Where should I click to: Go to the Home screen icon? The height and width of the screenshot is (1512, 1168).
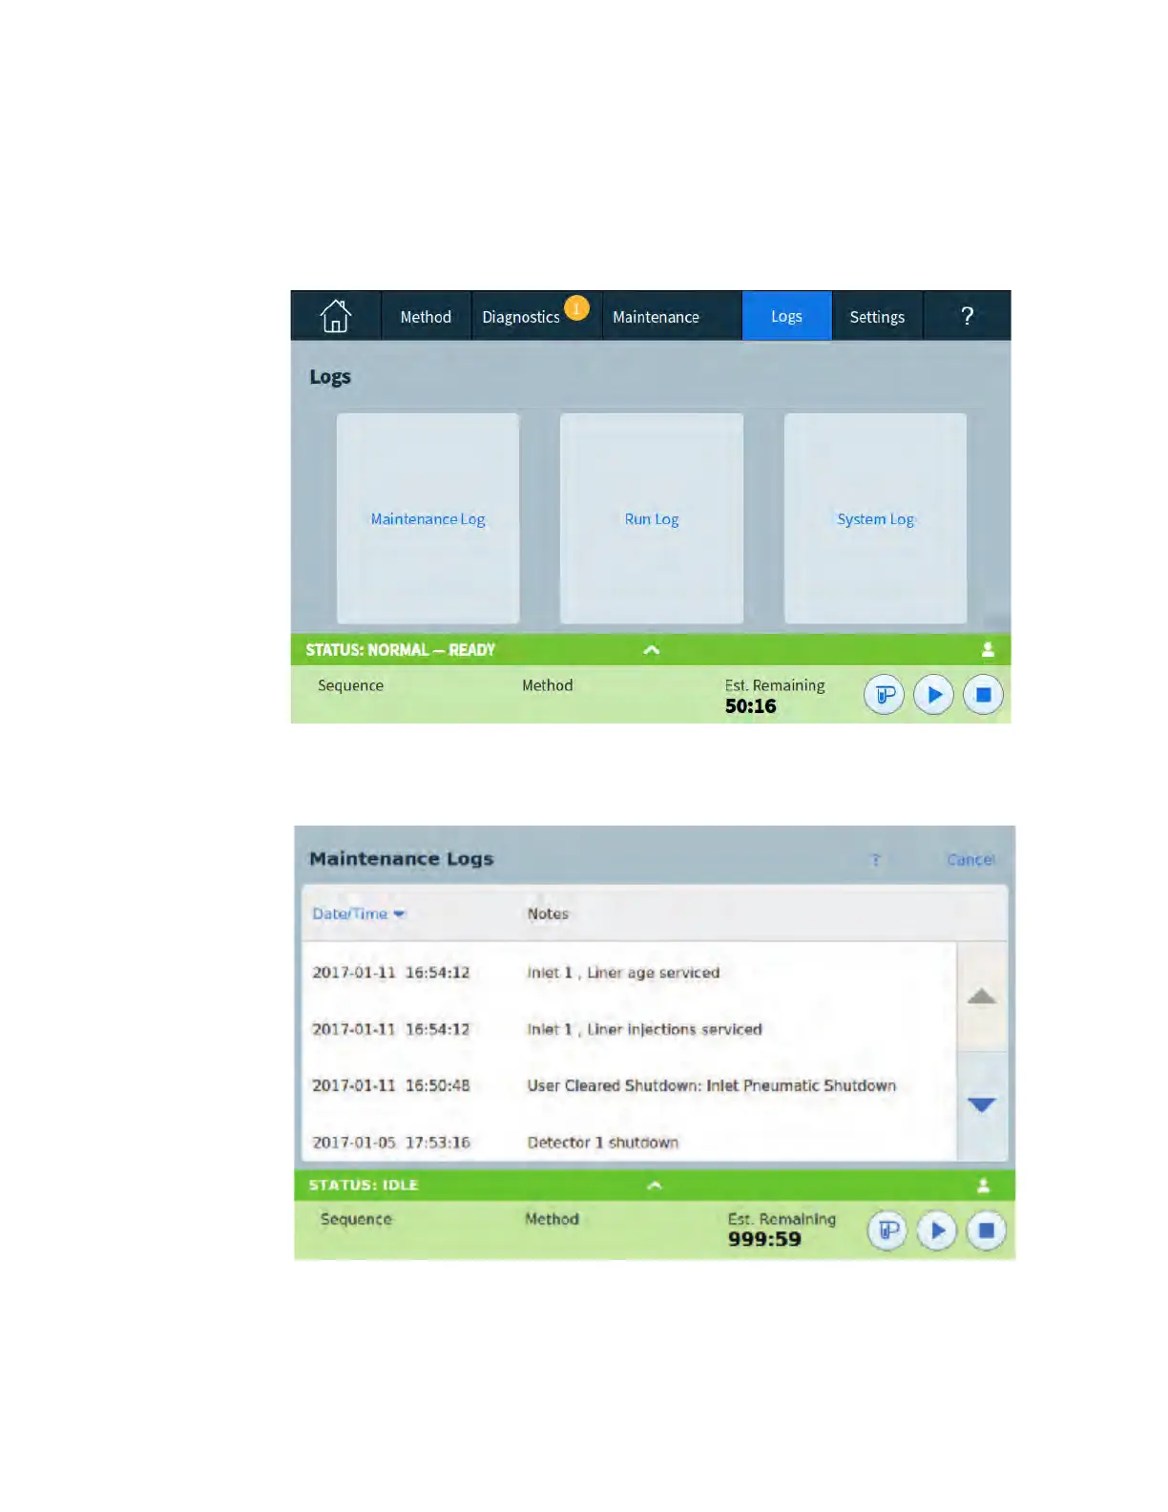(335, 316)
